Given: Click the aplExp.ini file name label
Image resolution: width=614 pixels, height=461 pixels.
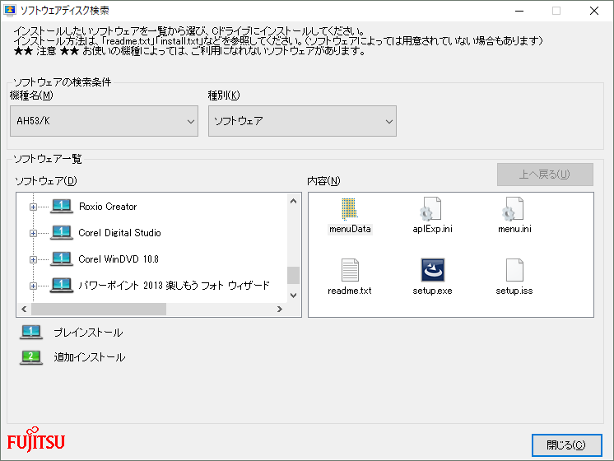Looking at the screenshot, I should 432,229.
